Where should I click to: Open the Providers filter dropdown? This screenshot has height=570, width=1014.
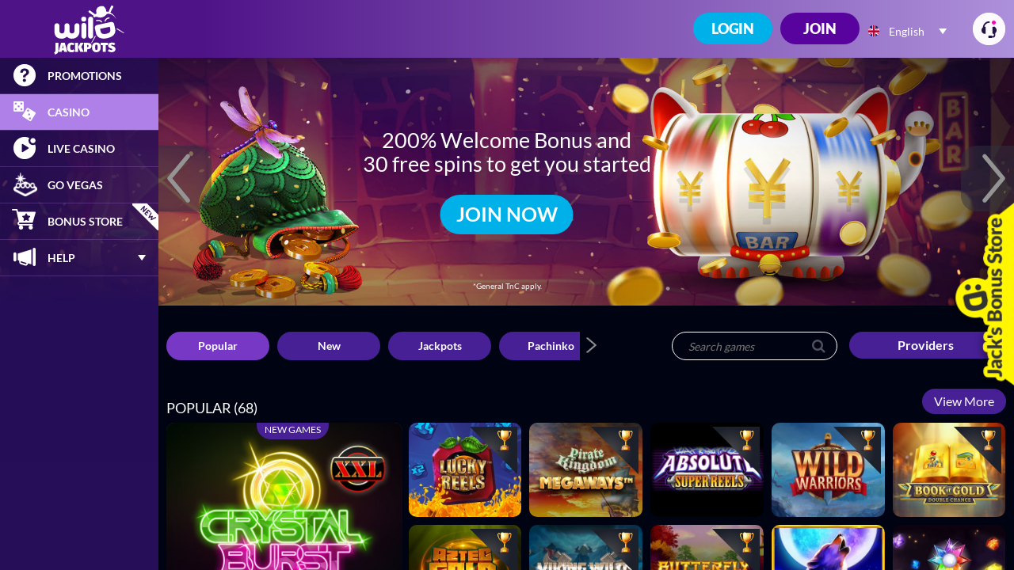[925, 345]
